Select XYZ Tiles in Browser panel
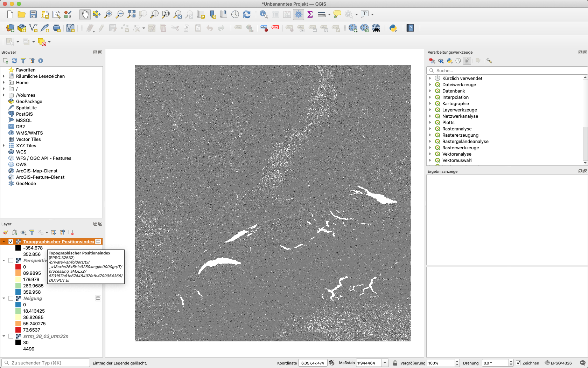Screen dimensions: 588x368 [x=26, y=145]
